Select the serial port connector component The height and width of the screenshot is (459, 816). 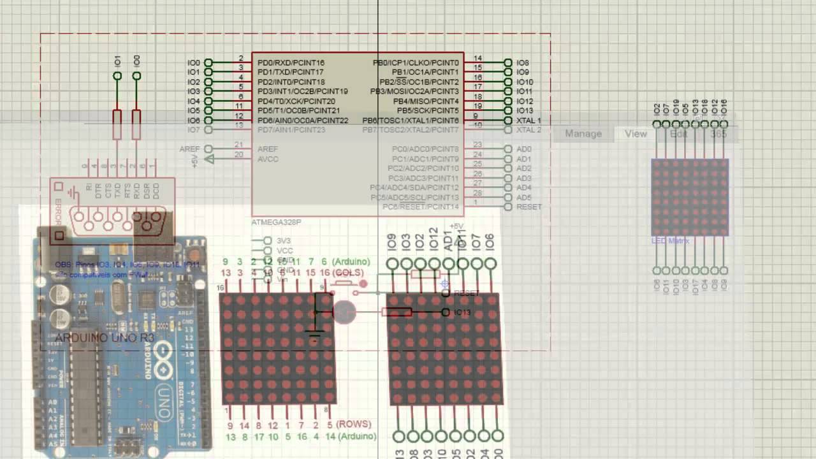112,210
